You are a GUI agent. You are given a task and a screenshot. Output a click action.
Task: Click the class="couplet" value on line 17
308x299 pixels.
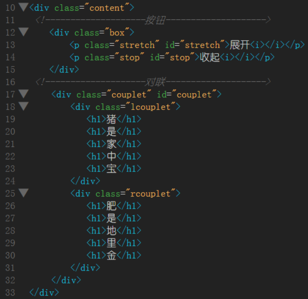(129, 95)
